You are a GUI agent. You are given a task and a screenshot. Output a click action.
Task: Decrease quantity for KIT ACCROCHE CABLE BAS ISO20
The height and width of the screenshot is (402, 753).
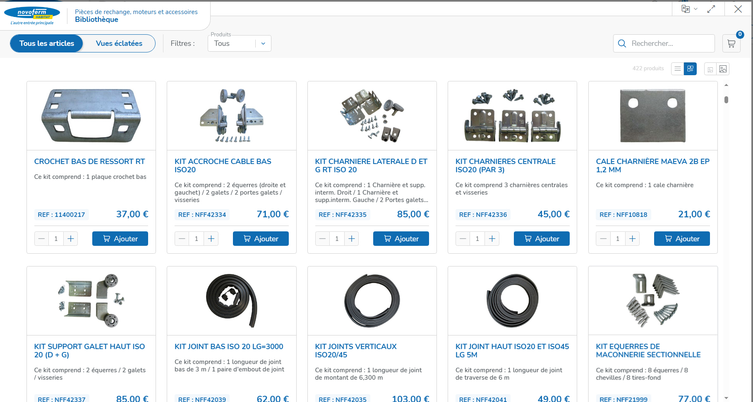182,239
